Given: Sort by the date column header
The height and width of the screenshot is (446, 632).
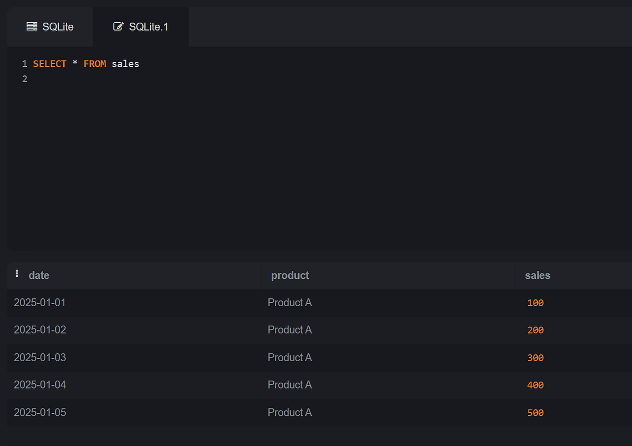Looking at the screenshot, I should (39, 275).
